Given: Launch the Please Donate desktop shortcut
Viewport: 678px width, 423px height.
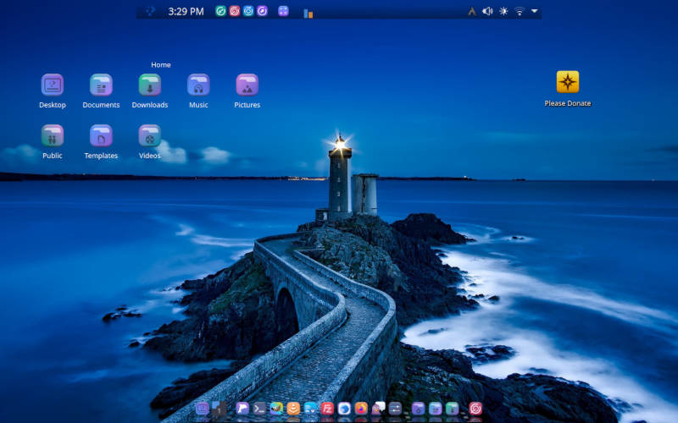Looking at the screenshot, I should click(568, 82).
